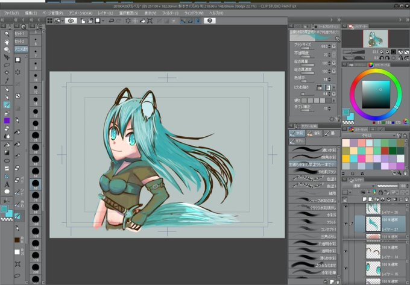Open tool property wrench settings icon
The image size is (410, 285).
pyautogui.click(x=338, y=119)
